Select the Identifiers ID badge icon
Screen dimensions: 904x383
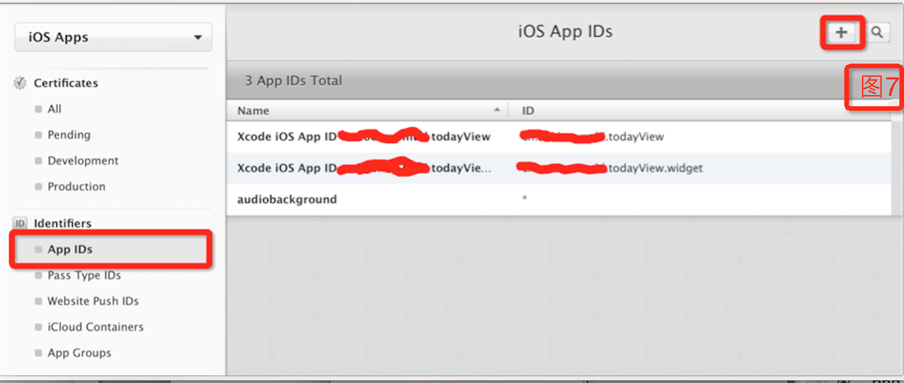tap(20, 224)
